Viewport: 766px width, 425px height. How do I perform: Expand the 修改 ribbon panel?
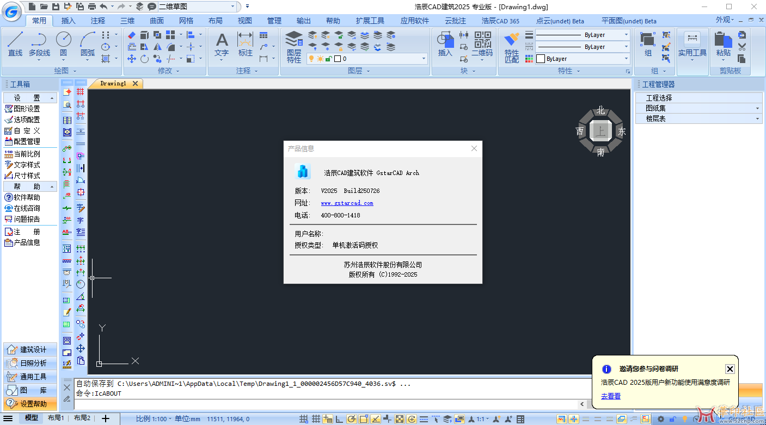(x=168, y=71)
